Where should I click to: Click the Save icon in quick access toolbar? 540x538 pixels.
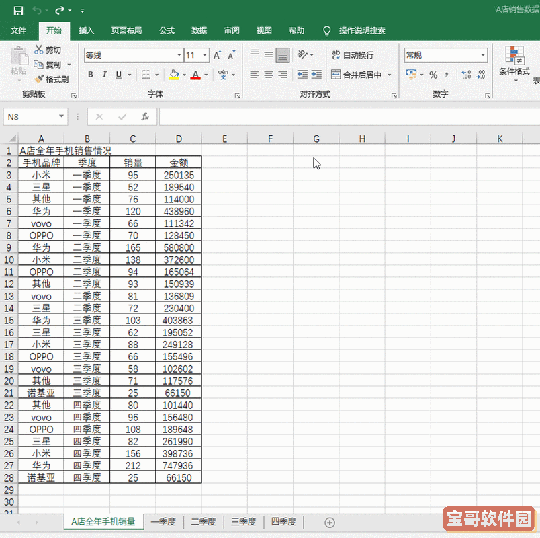point(18,11)
